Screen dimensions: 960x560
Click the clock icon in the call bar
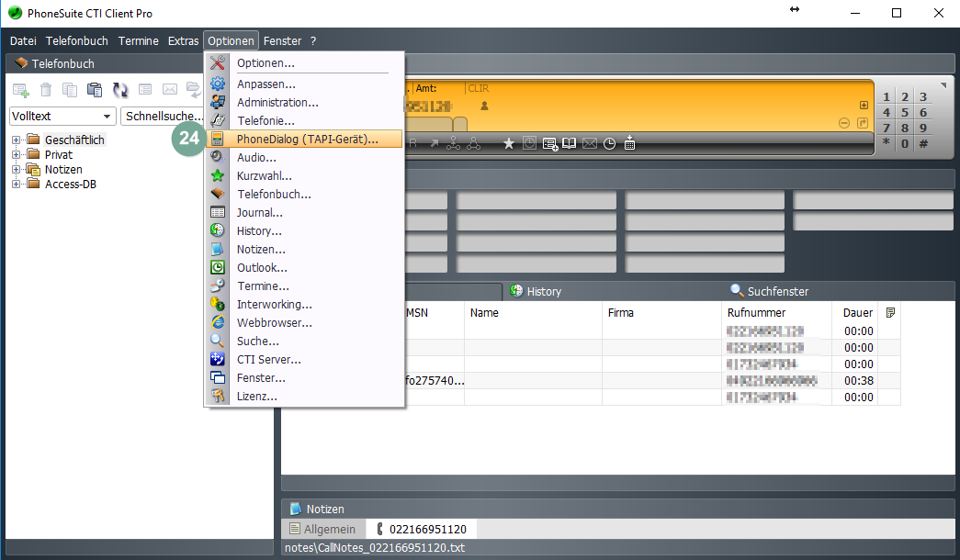pyautogui.click(x=609, y=143)
